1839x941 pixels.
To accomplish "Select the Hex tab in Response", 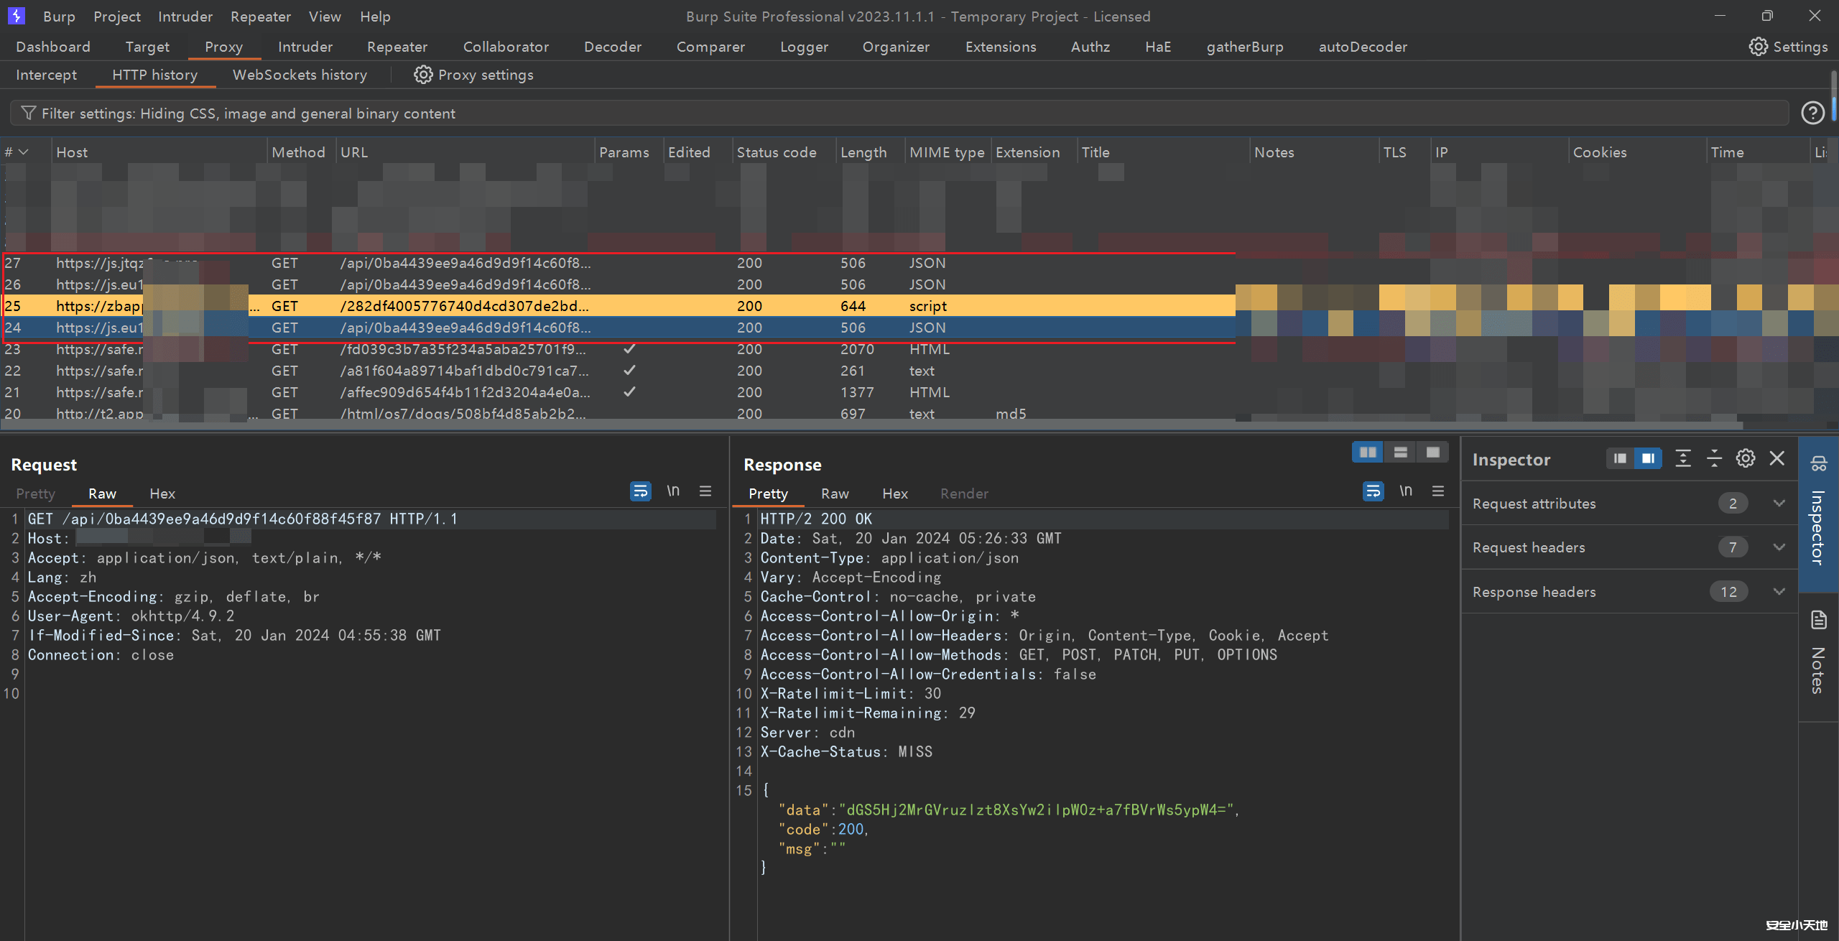I will [895, 493].
